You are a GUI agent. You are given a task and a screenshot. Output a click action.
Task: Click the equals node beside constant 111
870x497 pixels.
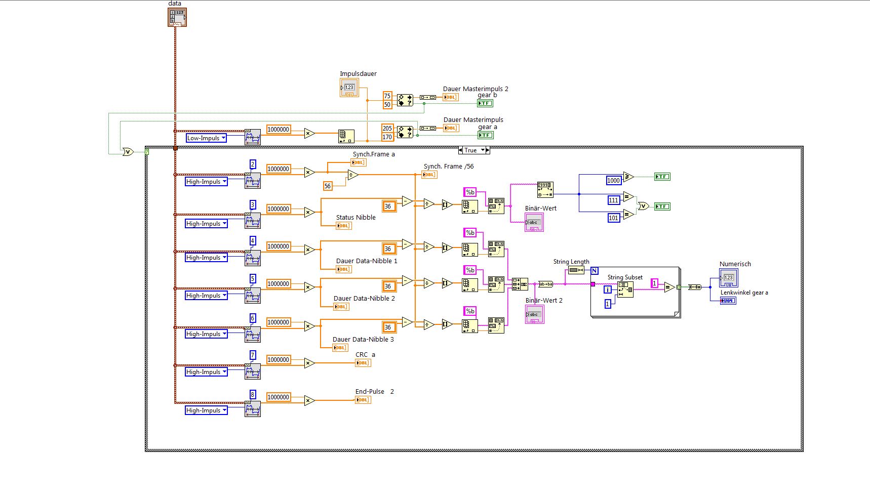point(628,197)
